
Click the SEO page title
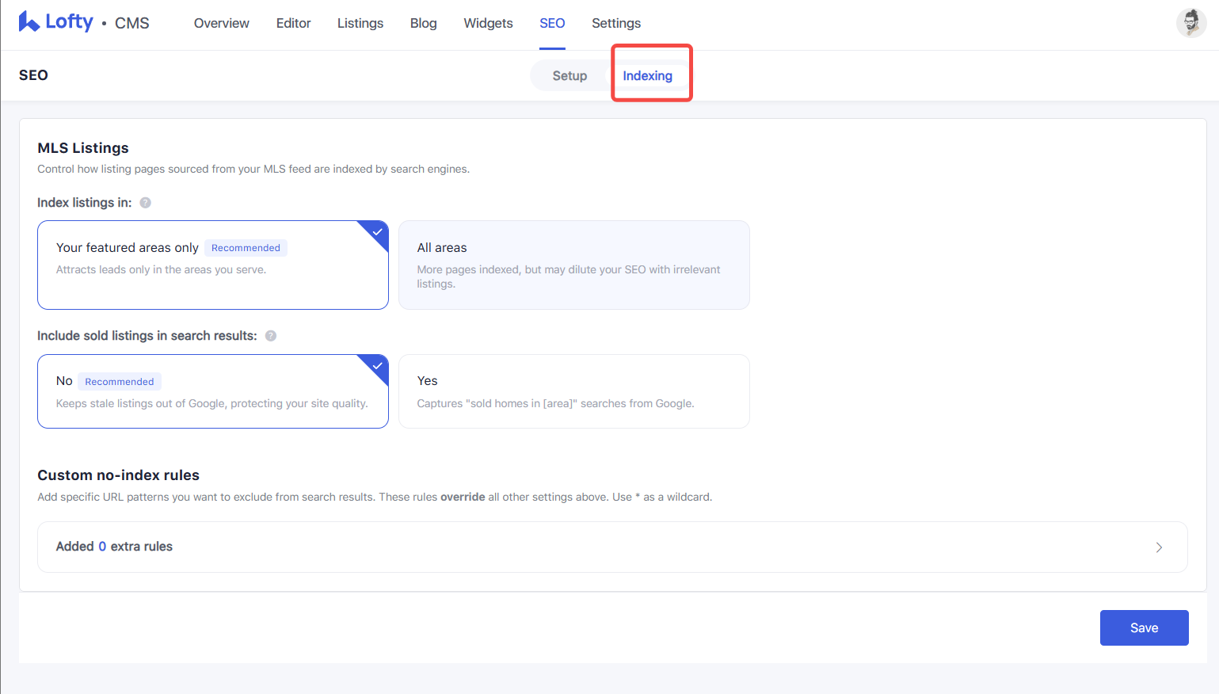tap(33, 75)
